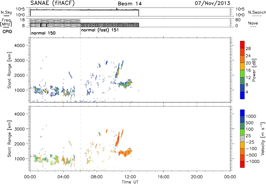The height and width of the screenshot is (184, 266).
Task: Click the 4000 label on power panel axis
Action: tap(20, 46)
